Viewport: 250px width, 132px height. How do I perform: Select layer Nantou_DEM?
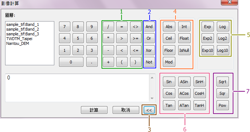point(18,43)
